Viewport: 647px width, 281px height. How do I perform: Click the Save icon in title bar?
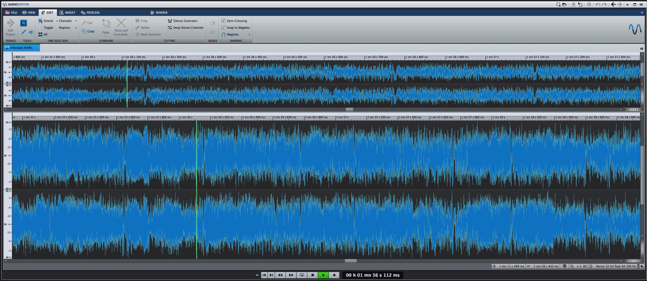tap(574, 5)
